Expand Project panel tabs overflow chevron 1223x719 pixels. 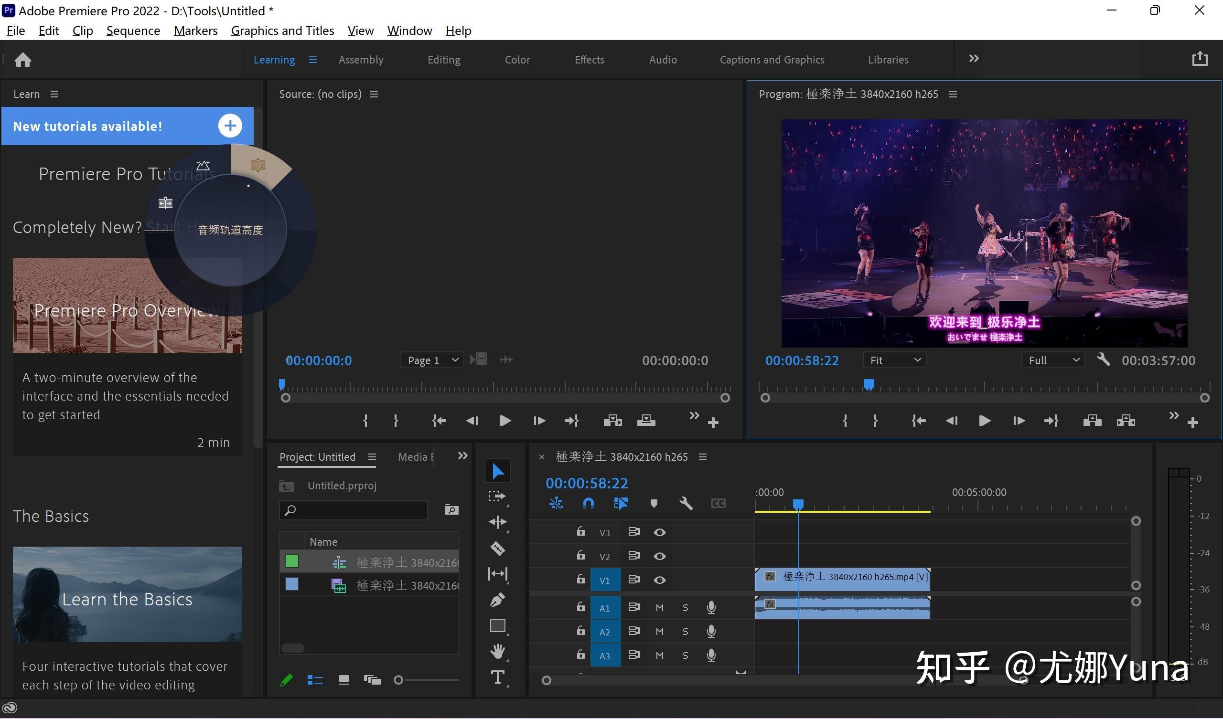pos(462,455)
